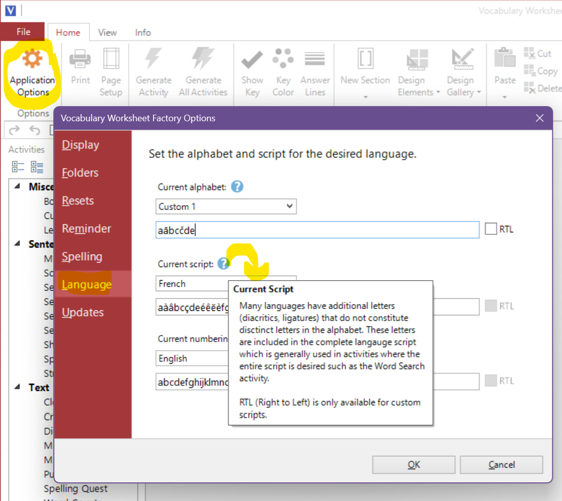Expand New Section dropdown arrow
The width and height of the screenshot is (562, 501).
365,97
